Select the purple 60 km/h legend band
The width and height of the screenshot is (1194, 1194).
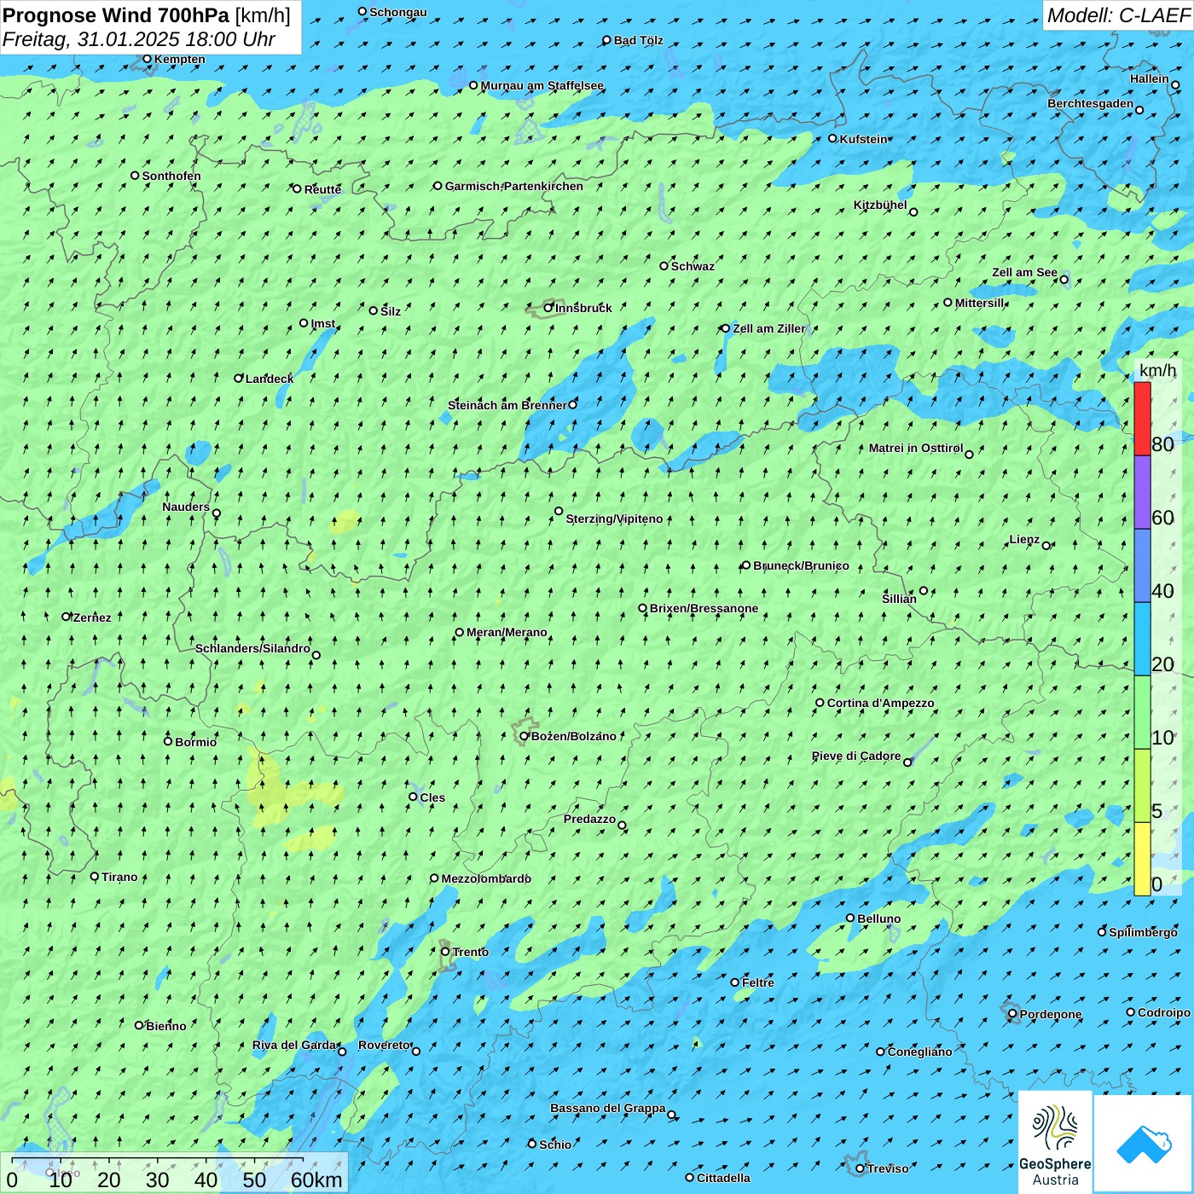(1142, 492)
